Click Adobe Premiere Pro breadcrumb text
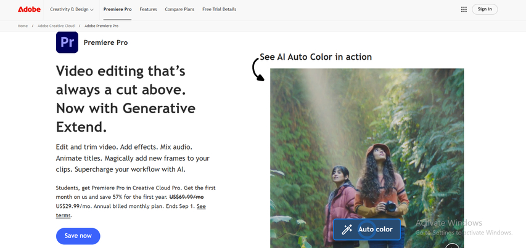 pyautogui.click(x=101, y=26)
